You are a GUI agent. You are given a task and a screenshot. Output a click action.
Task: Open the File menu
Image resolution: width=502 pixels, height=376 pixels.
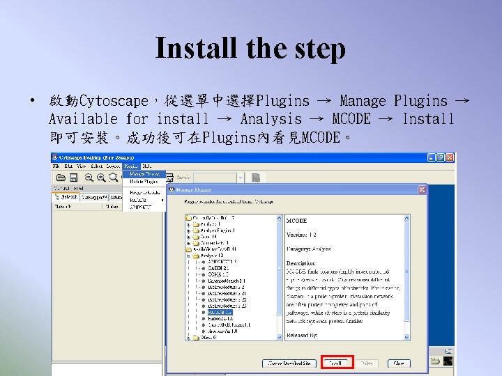(56, 166)
